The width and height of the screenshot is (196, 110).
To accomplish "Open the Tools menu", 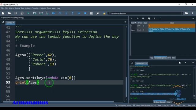I will click(49, 8).
